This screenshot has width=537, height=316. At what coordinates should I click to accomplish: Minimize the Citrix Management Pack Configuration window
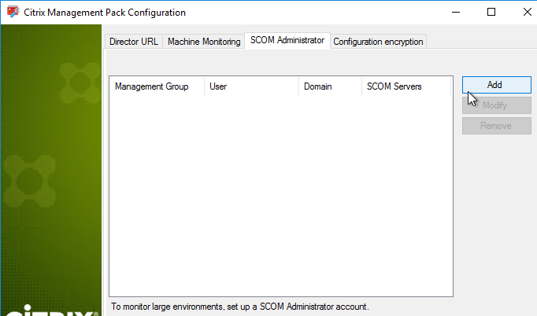456,13
